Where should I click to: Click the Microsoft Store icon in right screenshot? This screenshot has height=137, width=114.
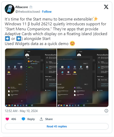click(x=62, y=67)
